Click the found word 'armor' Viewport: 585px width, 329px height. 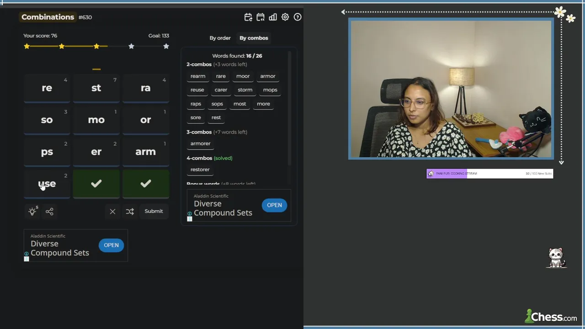click(x=268, y=76)
